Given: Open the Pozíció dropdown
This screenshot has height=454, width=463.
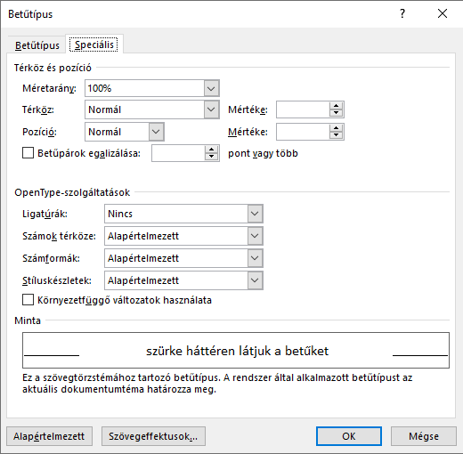Looking at the screenshot, I should click(x=156, y=132).
